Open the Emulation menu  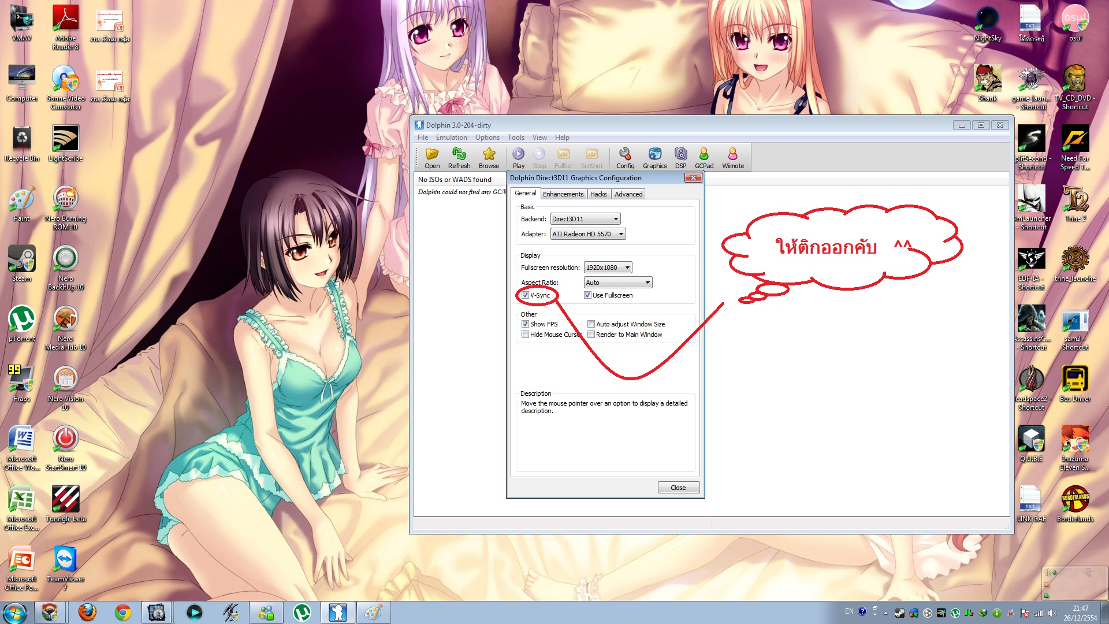pyautogui.click(x=451, y=138)
